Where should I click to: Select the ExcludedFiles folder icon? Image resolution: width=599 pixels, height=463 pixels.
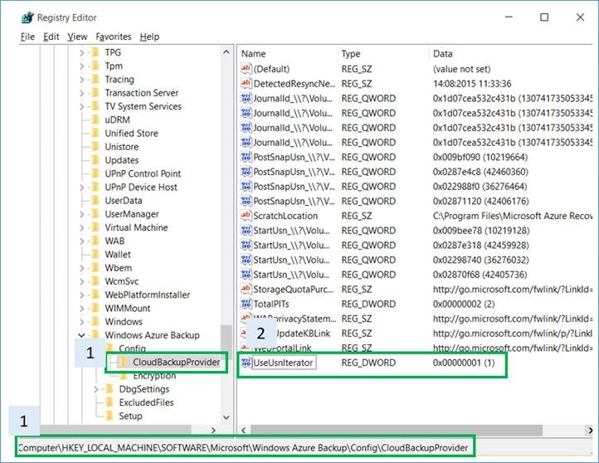[110, 402]
